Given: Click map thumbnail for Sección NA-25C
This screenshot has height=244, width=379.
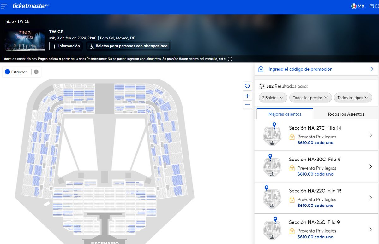Looking at the screenshot, I should pos(272,229).
